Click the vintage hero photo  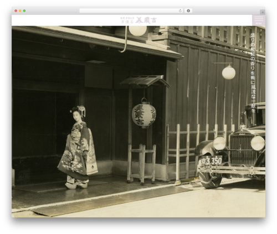pyautogui.click(x=138, y=122)
